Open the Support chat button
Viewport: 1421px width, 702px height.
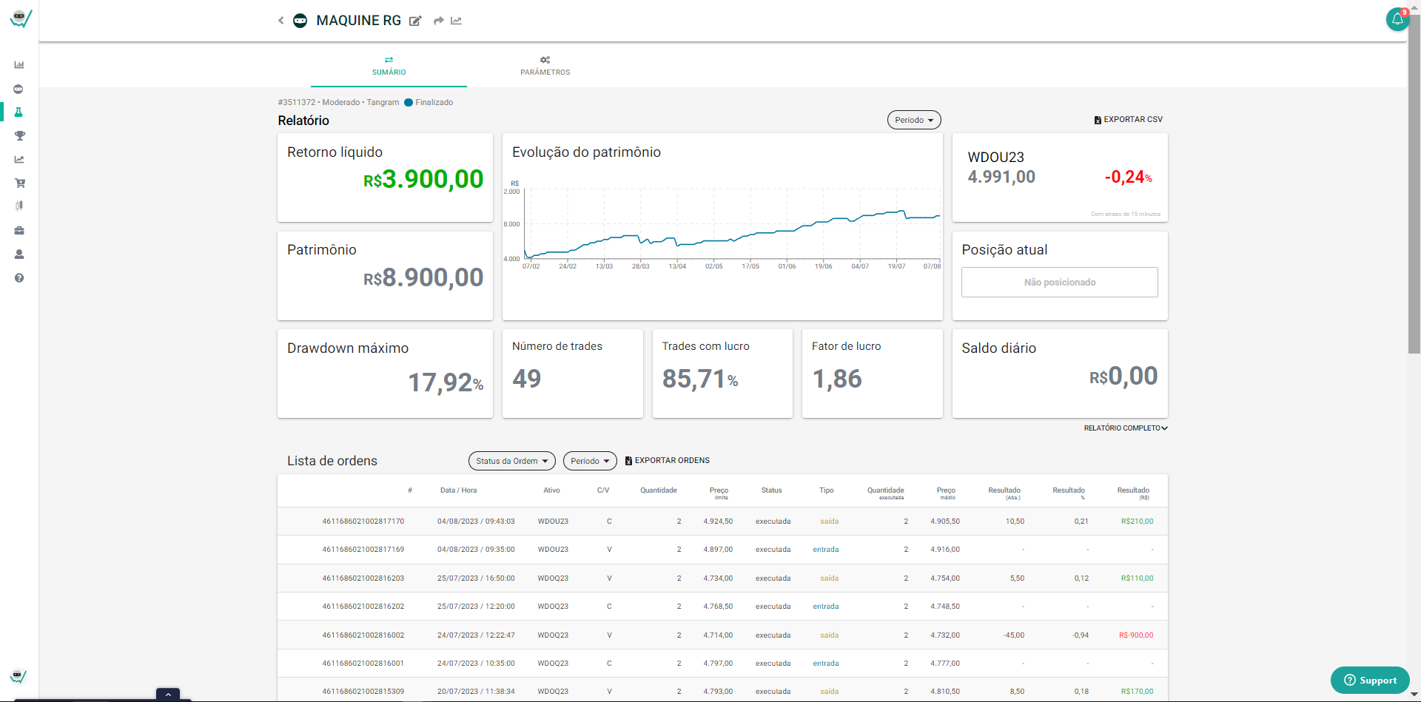point(1370,681)
